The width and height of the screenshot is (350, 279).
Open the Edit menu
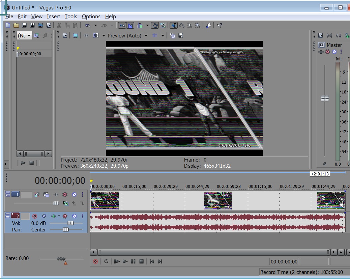click(22, 17)
